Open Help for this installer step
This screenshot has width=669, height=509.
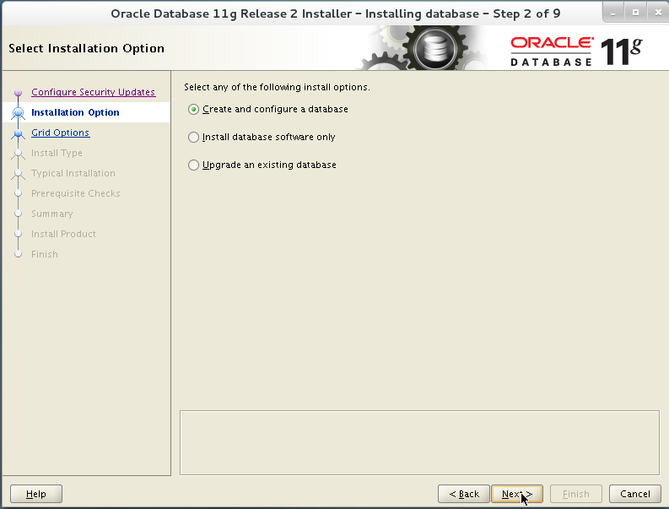(36, 494)
